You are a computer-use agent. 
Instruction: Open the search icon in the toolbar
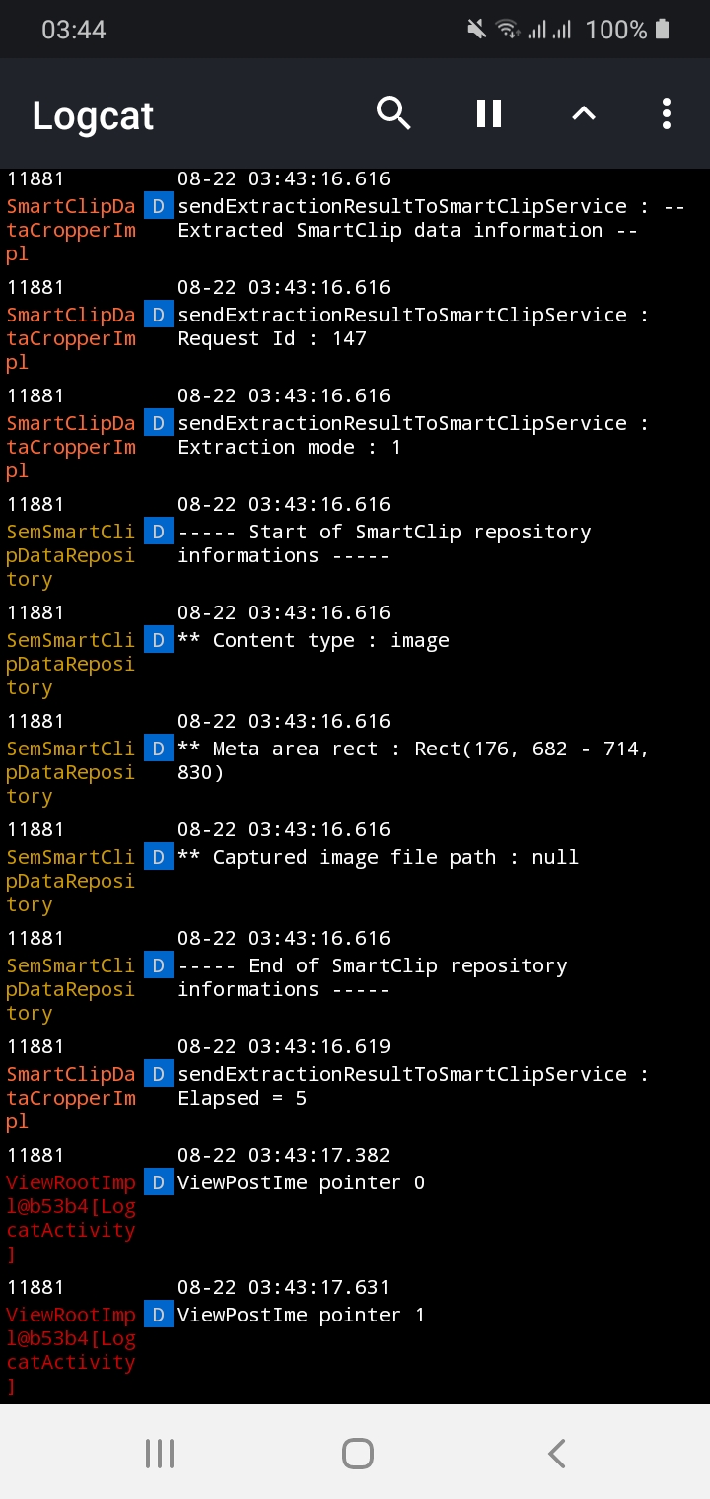[x=393, y=113]
